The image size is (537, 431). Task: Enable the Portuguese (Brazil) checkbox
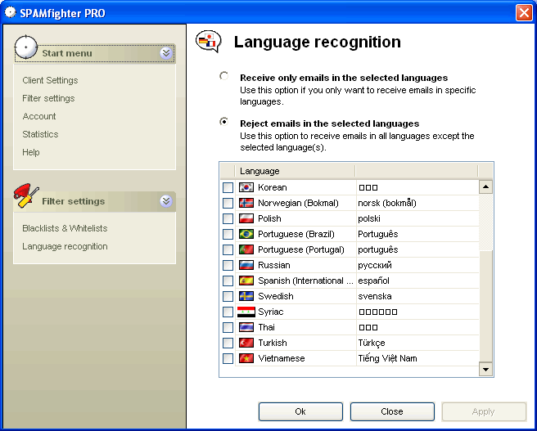click(x=228, y=234)
